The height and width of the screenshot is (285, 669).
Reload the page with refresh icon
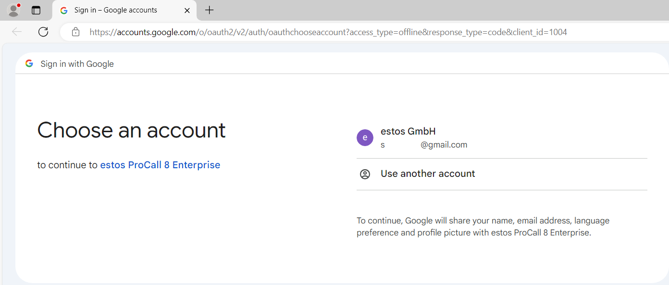click(x=43, y=32)
